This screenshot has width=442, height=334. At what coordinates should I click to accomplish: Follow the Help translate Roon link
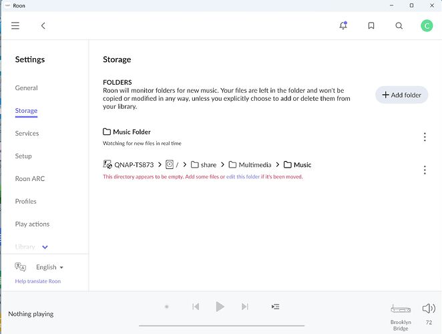tap(38, 281)
